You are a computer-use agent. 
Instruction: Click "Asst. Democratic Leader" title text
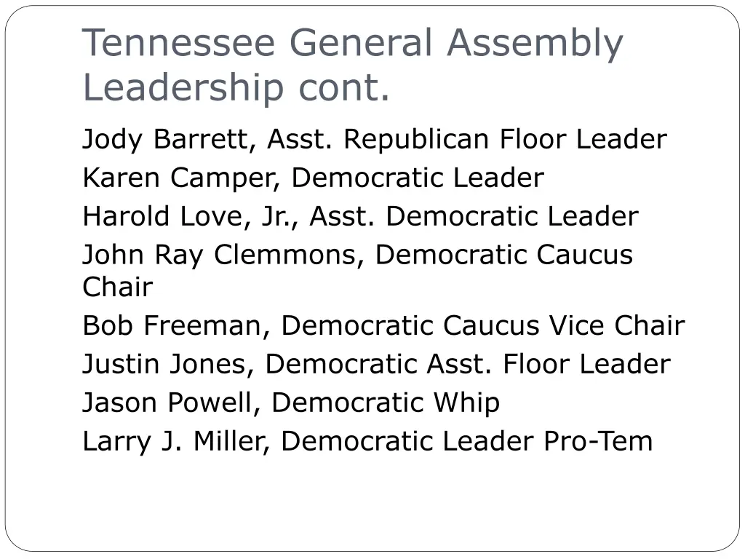(474, 216)
